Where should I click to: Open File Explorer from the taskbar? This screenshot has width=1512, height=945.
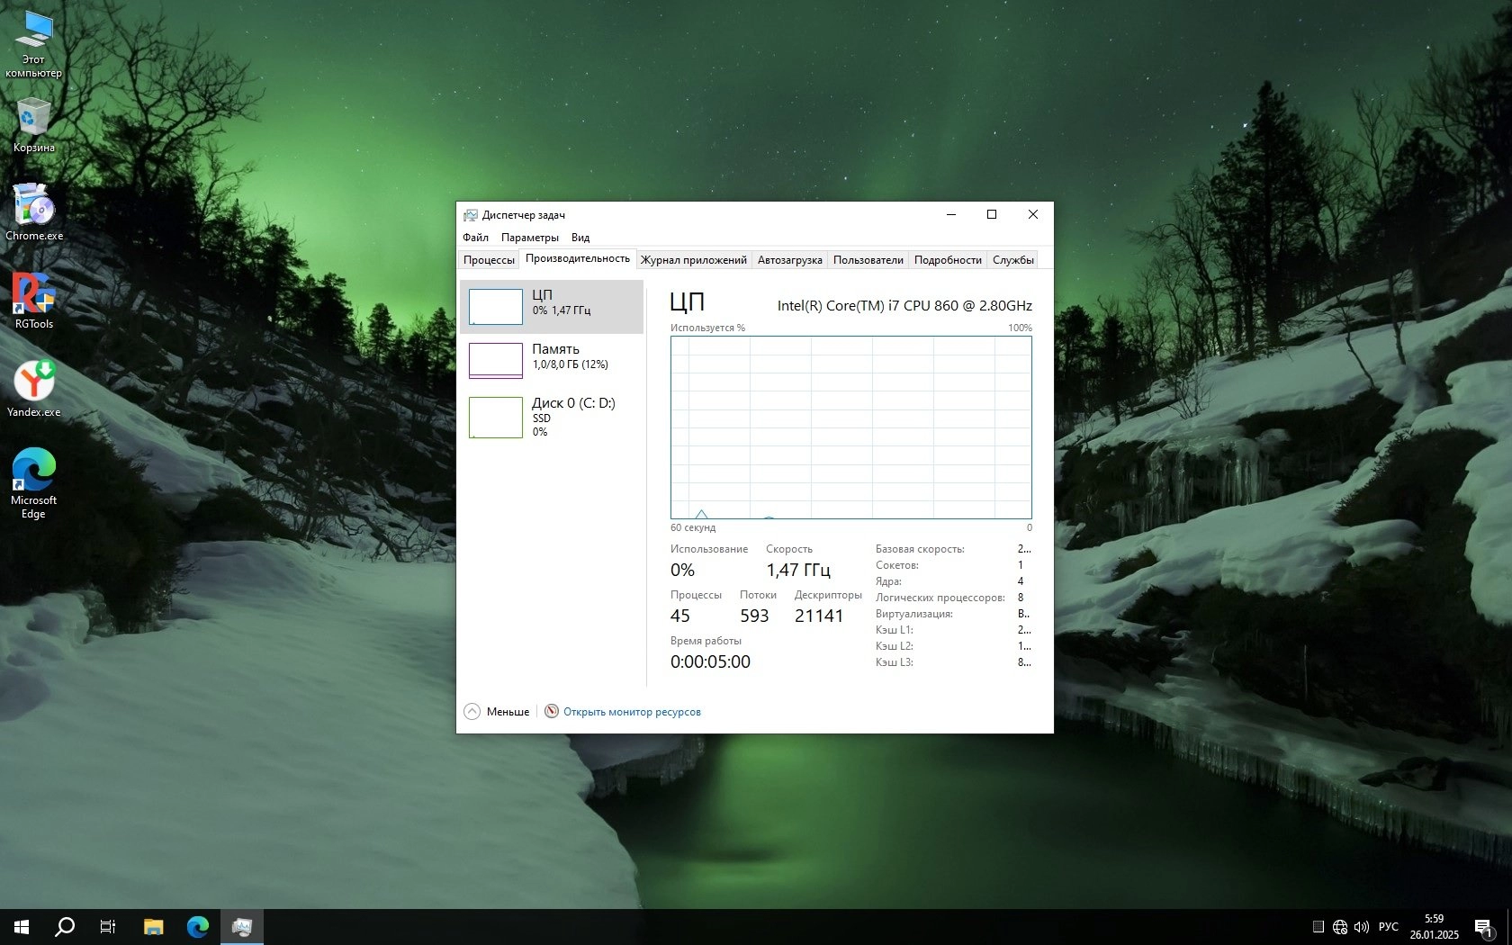coord(154,926)
